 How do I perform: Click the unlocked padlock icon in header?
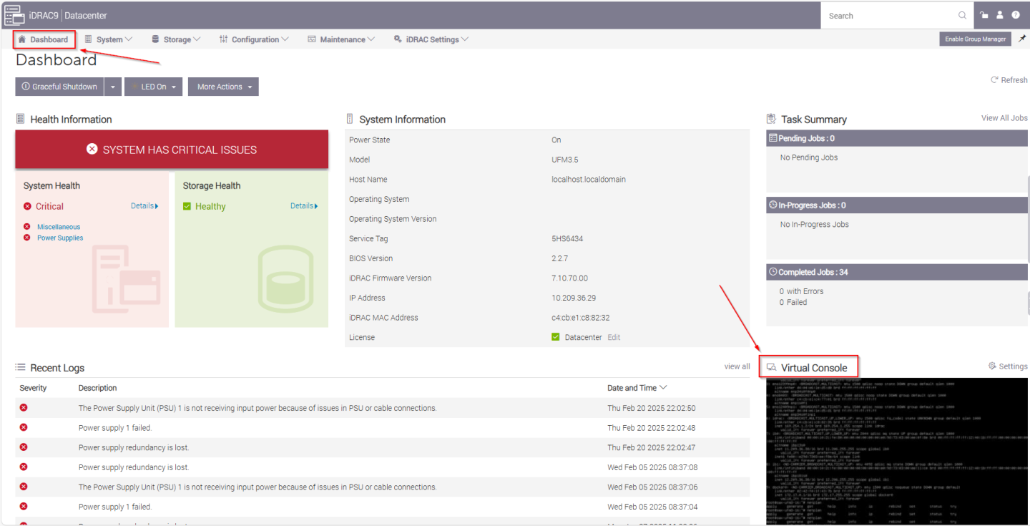point(985,15)
